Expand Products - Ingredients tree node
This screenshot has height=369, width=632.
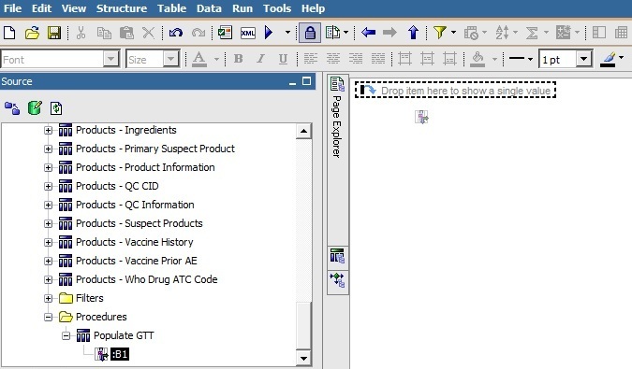[x=48, y=130]
